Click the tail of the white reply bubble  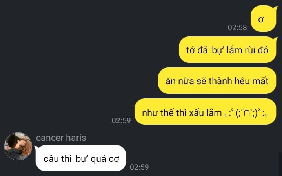point(36,148)
